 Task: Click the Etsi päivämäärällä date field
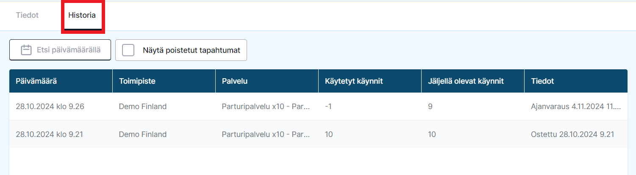pos(60,50)
